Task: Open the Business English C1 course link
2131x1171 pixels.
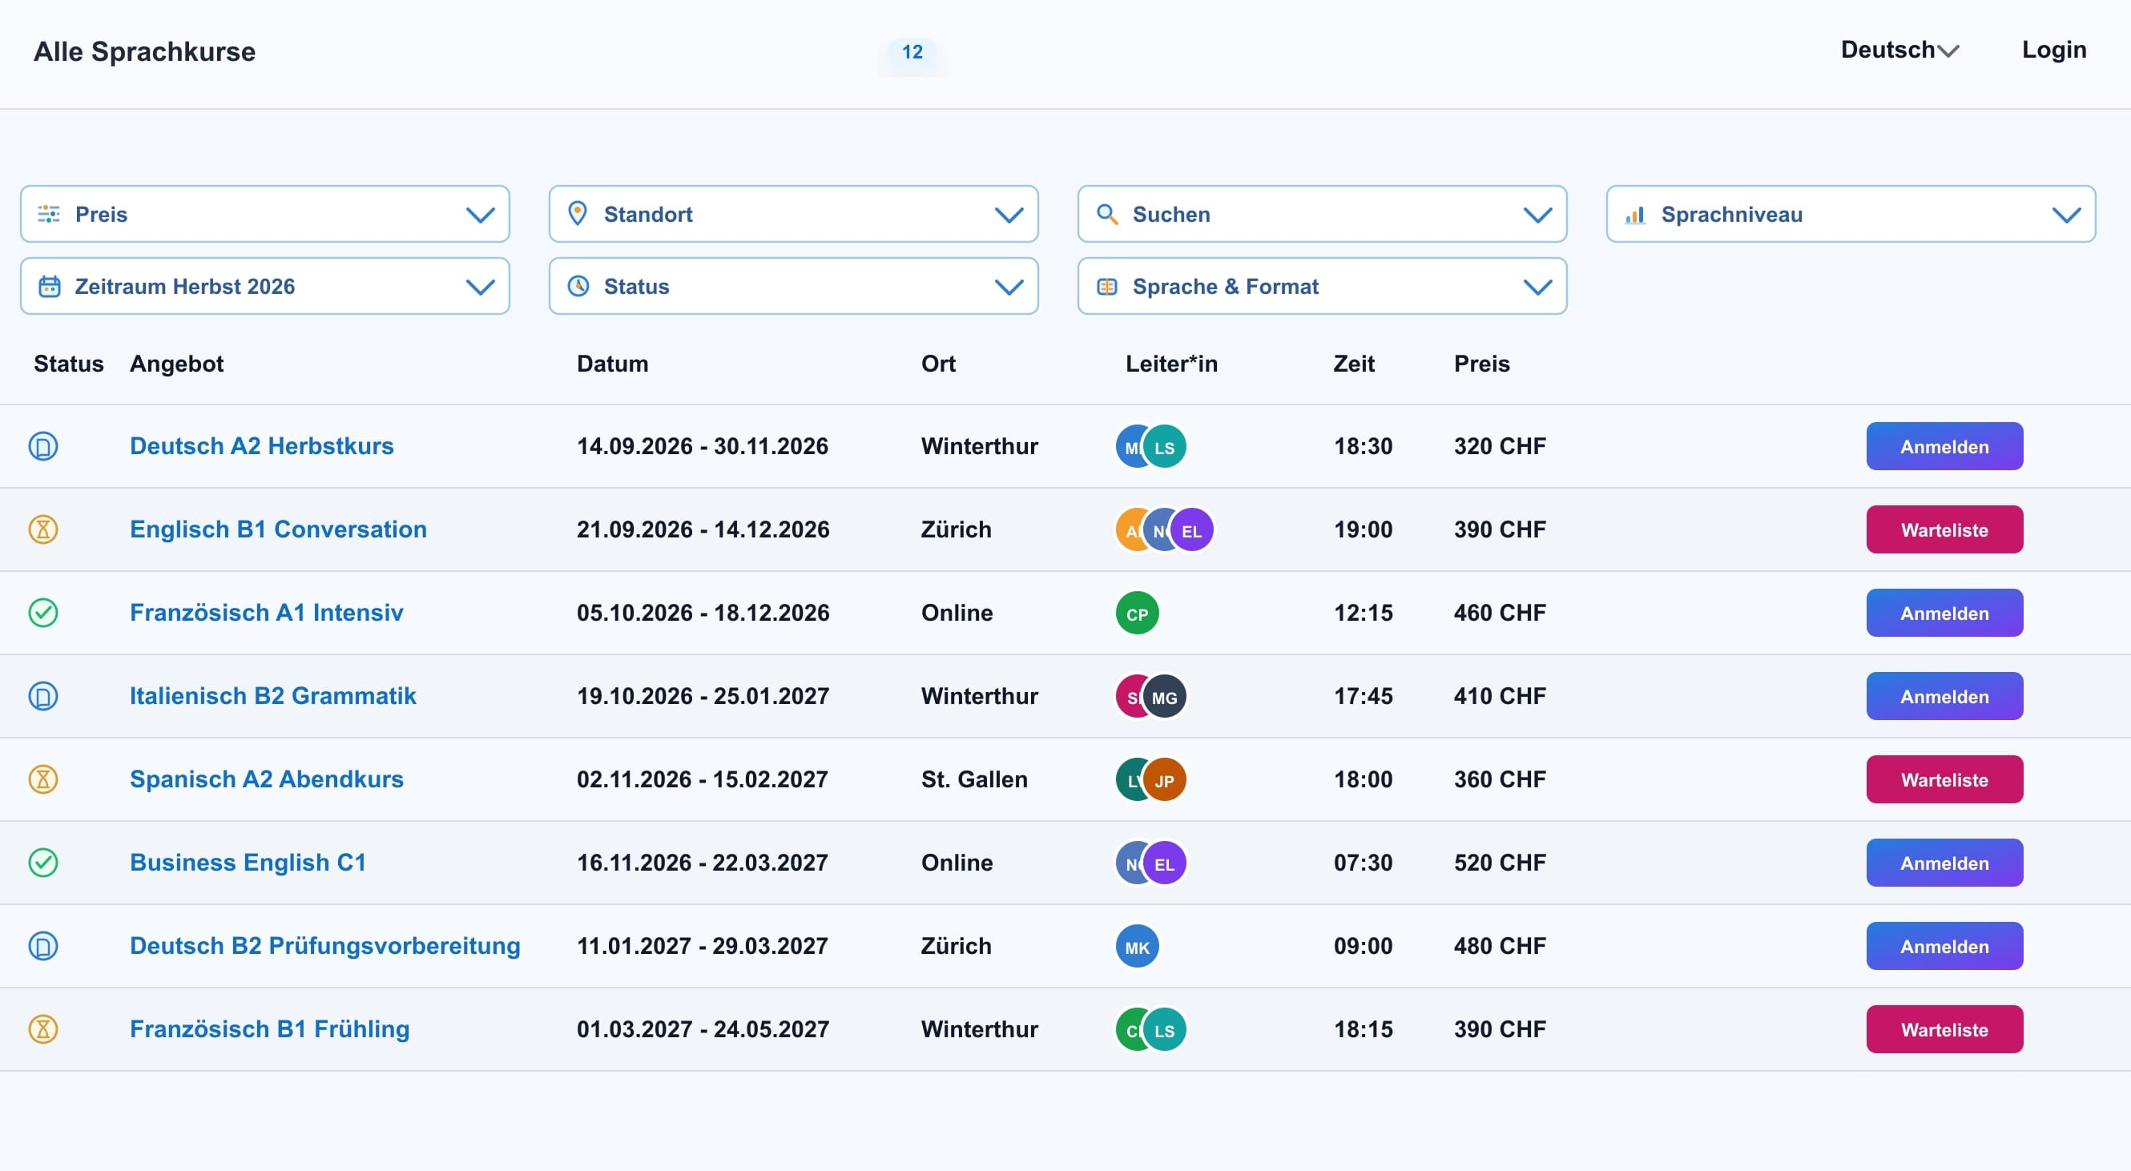Action: pos(248,863)
